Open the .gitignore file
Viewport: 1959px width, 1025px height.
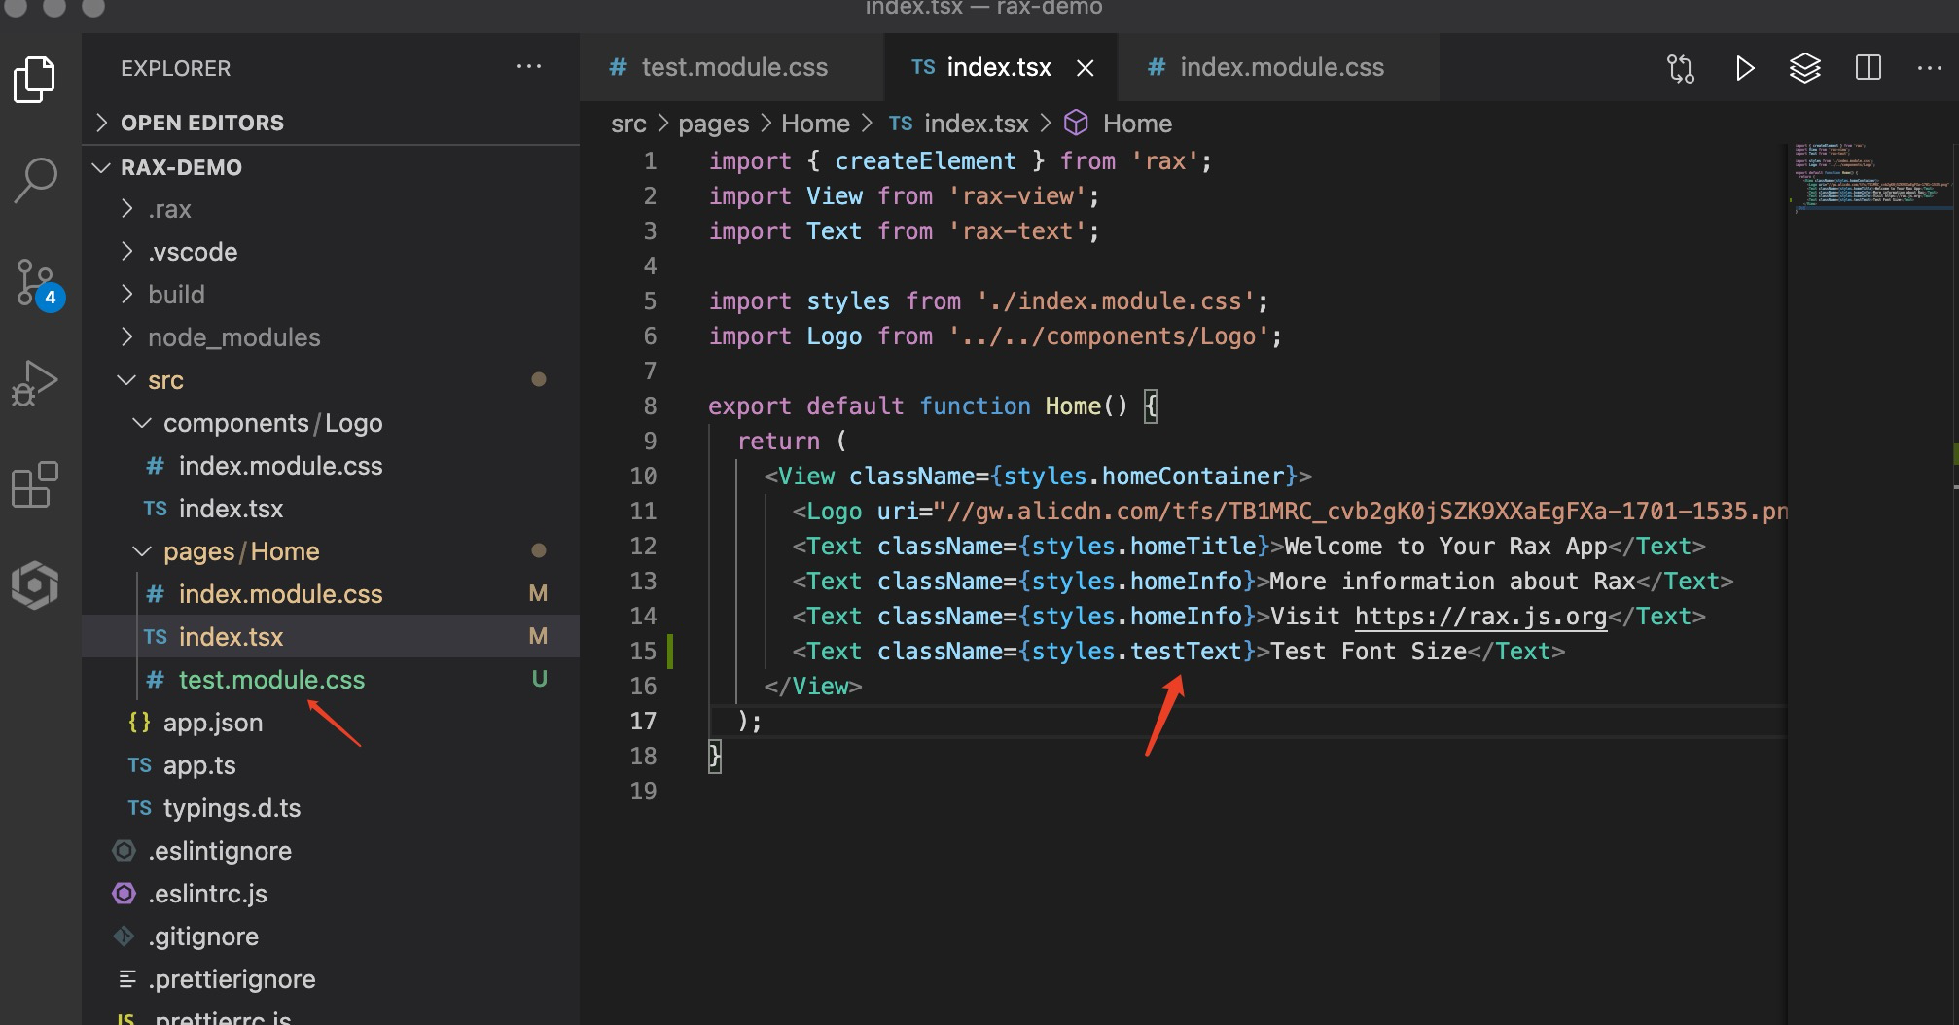331,937
